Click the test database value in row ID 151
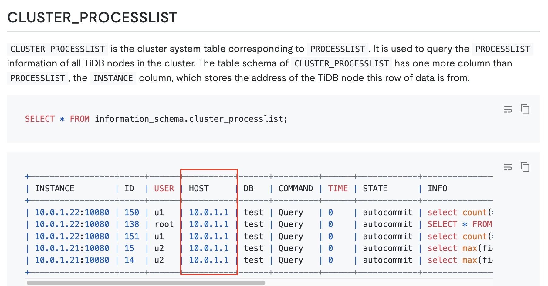 coord(253,237)
